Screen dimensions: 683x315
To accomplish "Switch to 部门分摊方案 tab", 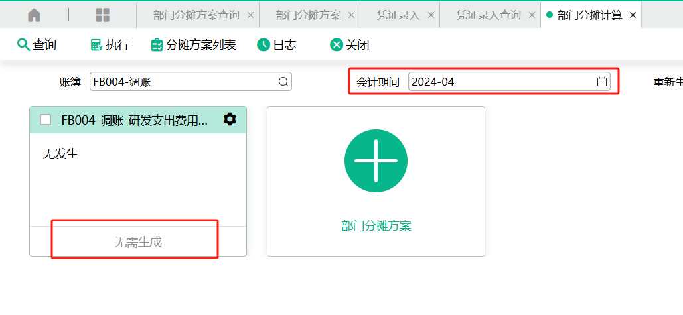I will [308, 15].
